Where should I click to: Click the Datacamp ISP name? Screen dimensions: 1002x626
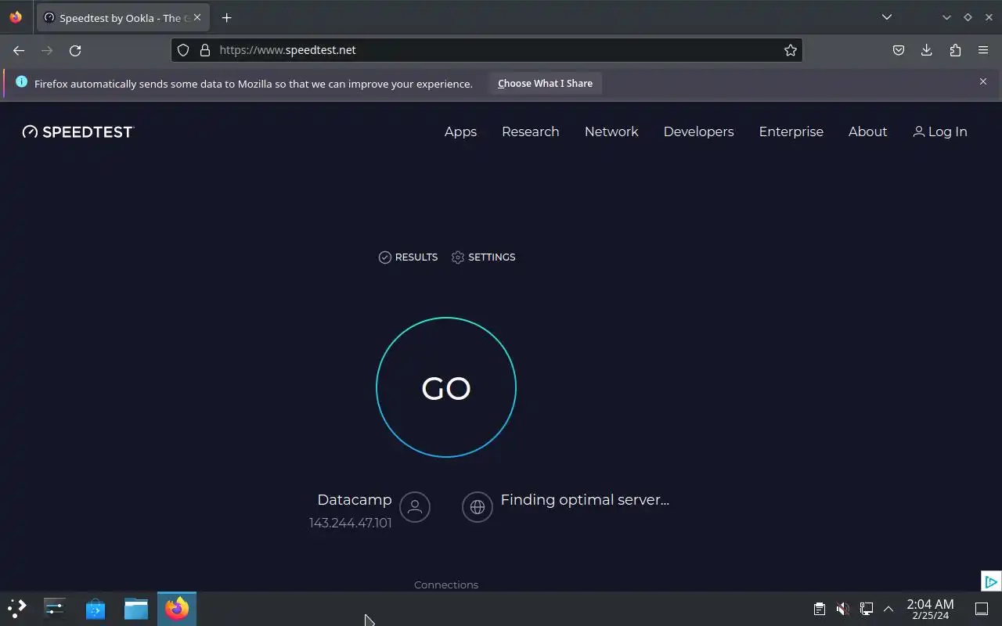click(x=354, y=499)
